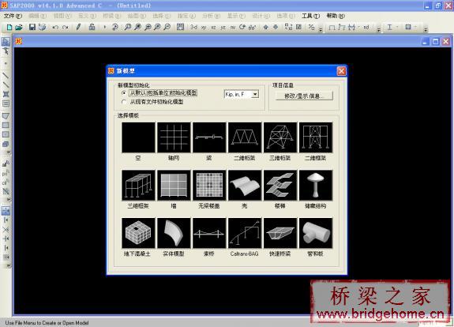Click the Save disk icon in toolbar
Viewport: 454px width, 327px height.
click(32, 27)
